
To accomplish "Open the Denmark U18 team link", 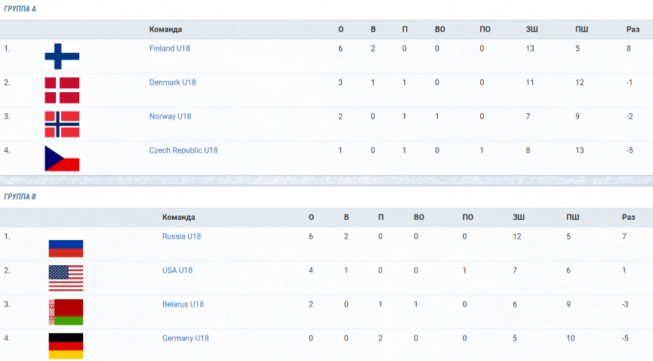I will [172, 82].
